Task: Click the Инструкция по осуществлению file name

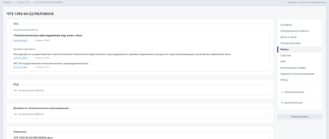Action: [122, 54]
